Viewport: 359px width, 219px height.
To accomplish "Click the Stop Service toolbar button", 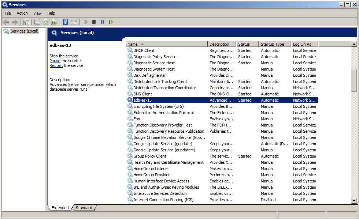I will click(94, 22).
